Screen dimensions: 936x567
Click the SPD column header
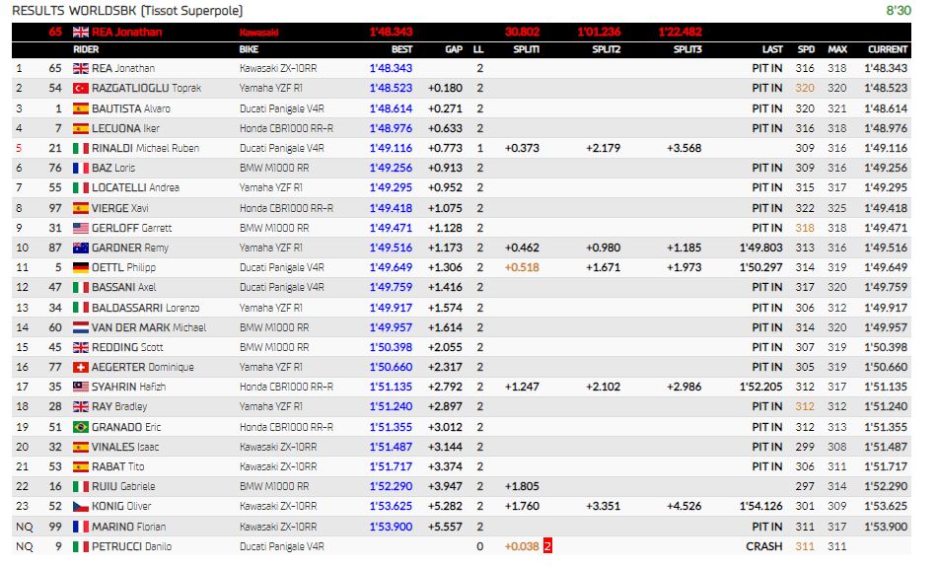tap(806, 49)
